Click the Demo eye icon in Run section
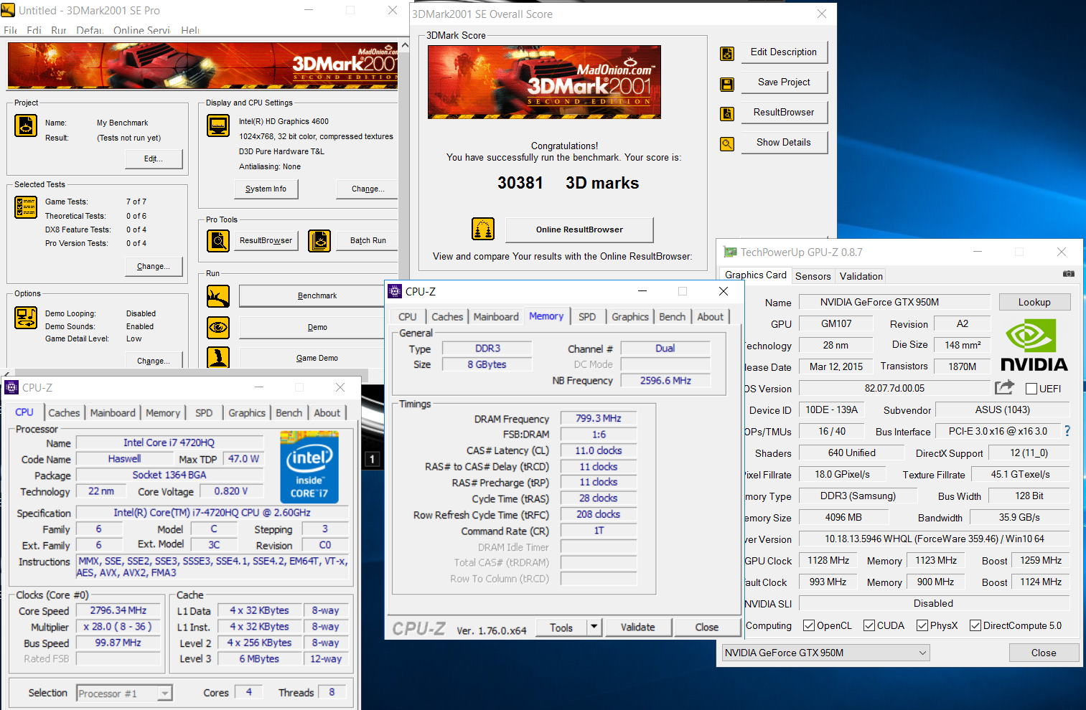1086x710 pixels. point(218,328)
